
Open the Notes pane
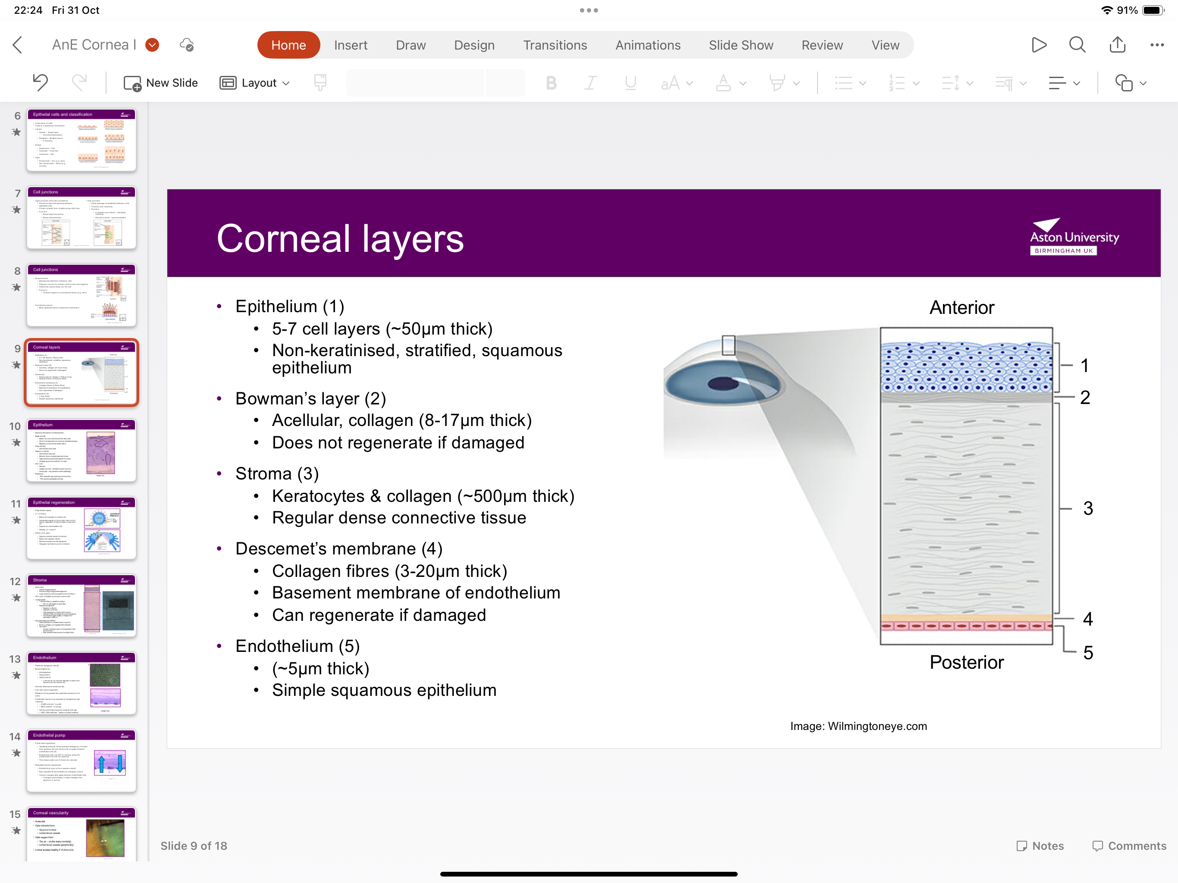[1040, 846]
